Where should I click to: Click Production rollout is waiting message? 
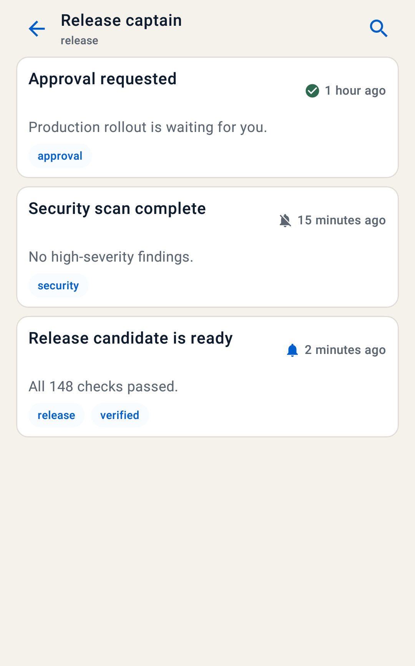pyautogui.click(x=148, y=127)
